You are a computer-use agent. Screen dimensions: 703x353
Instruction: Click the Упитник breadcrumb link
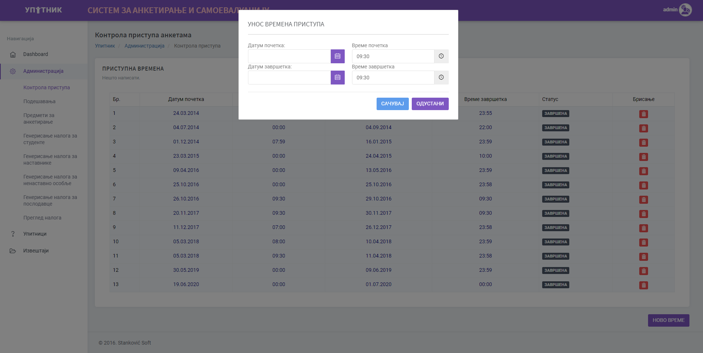[x=105, y=46]
